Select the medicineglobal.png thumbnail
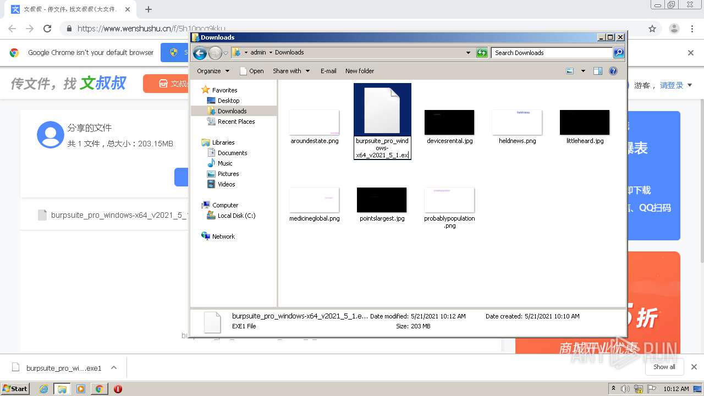The height and width of the screenshot is (396, 704). click(314, 200)
